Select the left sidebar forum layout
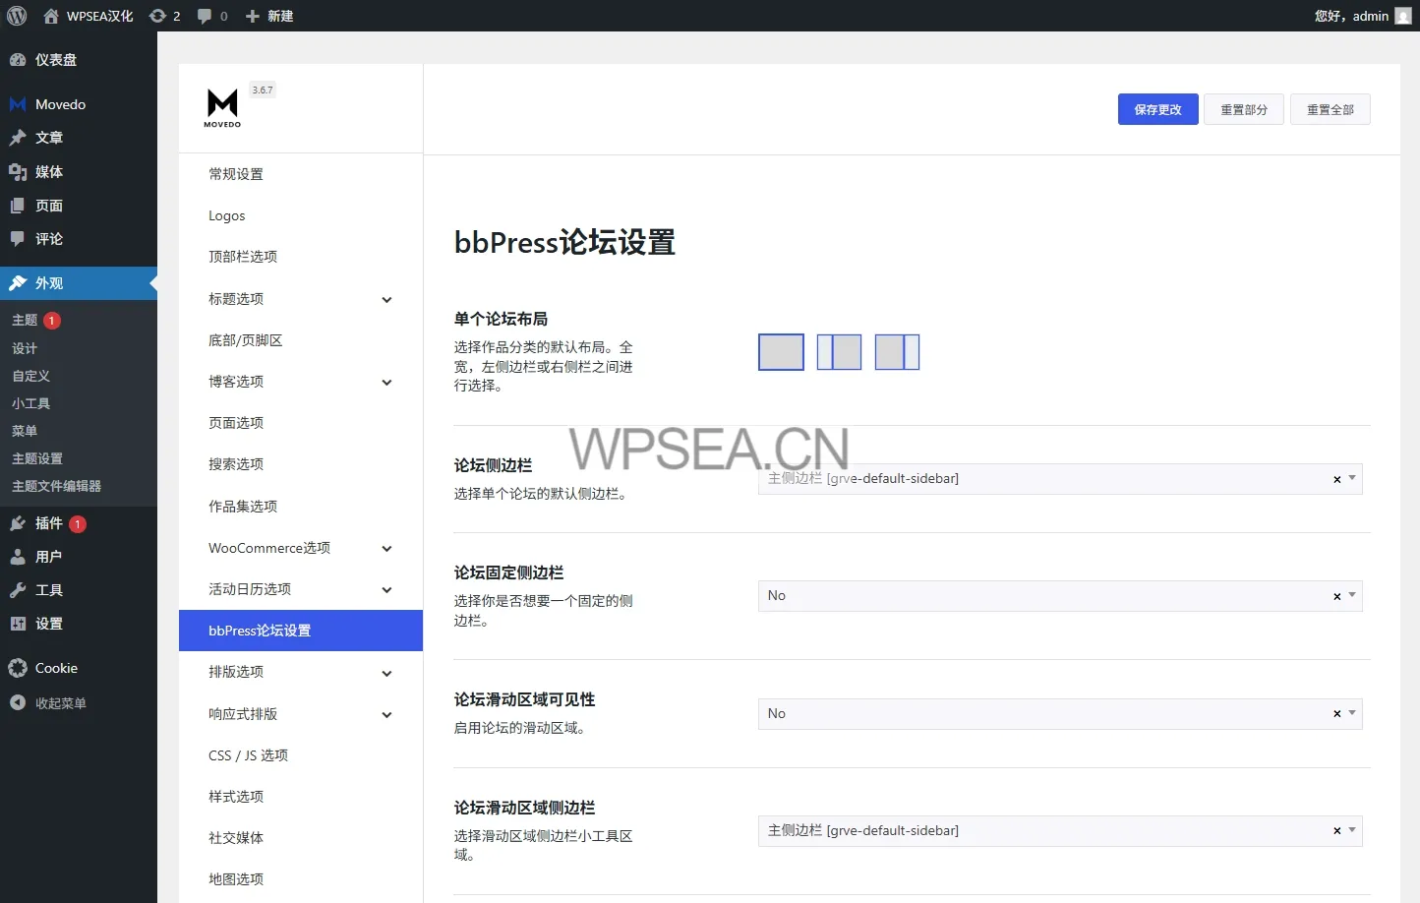Image resolution: width=1420 pixels, height=903 pixels. pos(839,352)
